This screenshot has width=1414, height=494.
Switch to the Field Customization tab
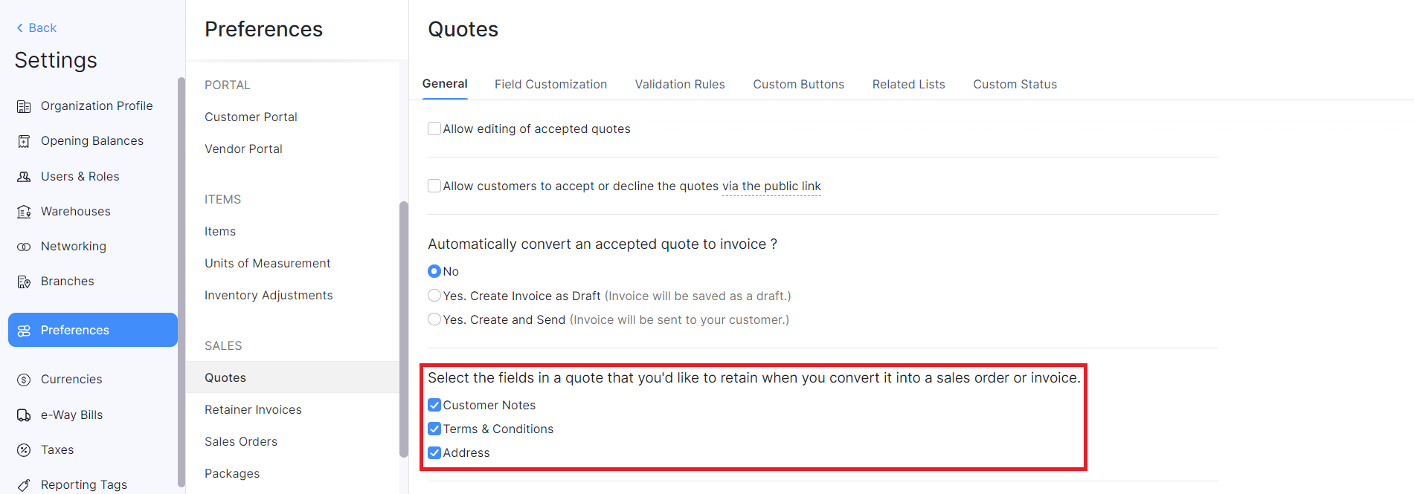(550, 84)
